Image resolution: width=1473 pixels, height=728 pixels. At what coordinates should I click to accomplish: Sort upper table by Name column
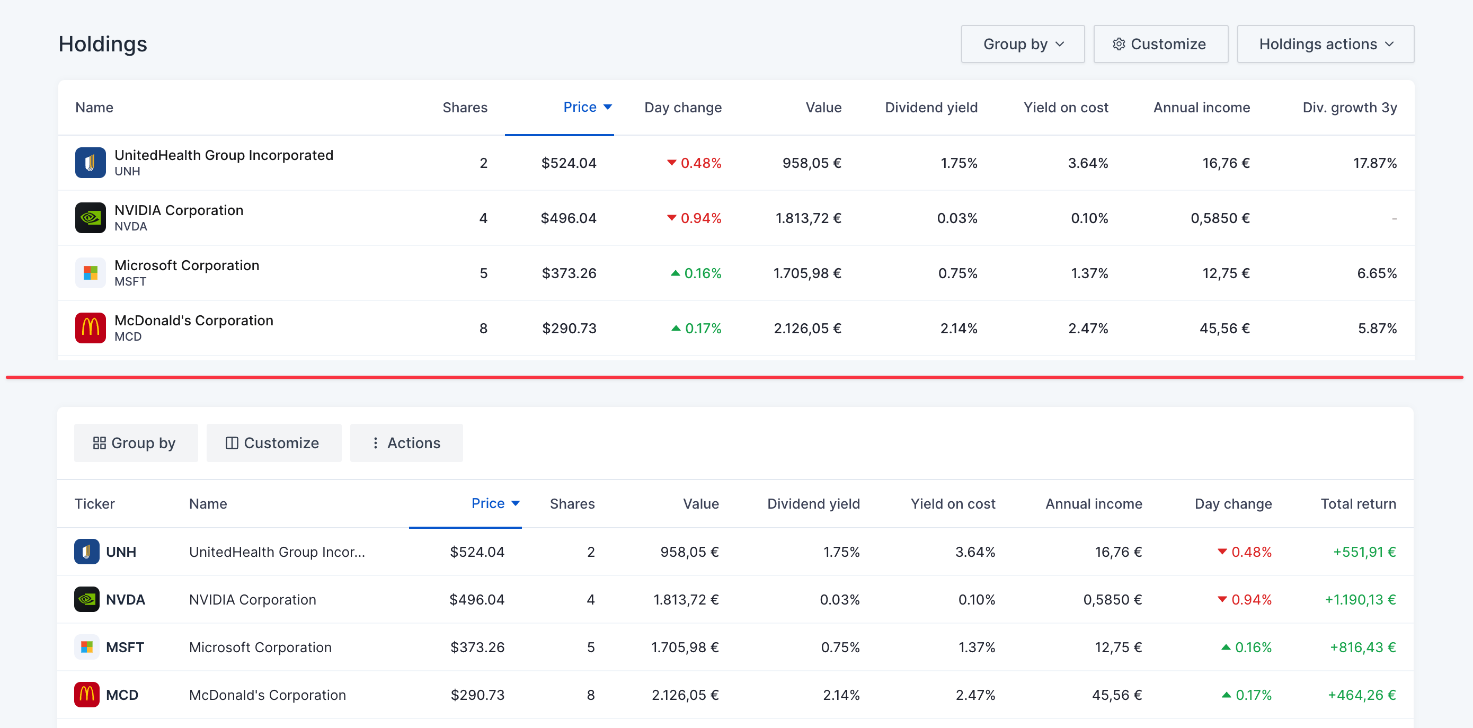click(94, 108)
